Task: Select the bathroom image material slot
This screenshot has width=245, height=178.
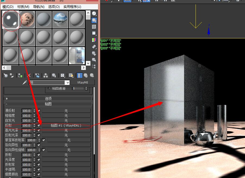Action: (77, 56)
